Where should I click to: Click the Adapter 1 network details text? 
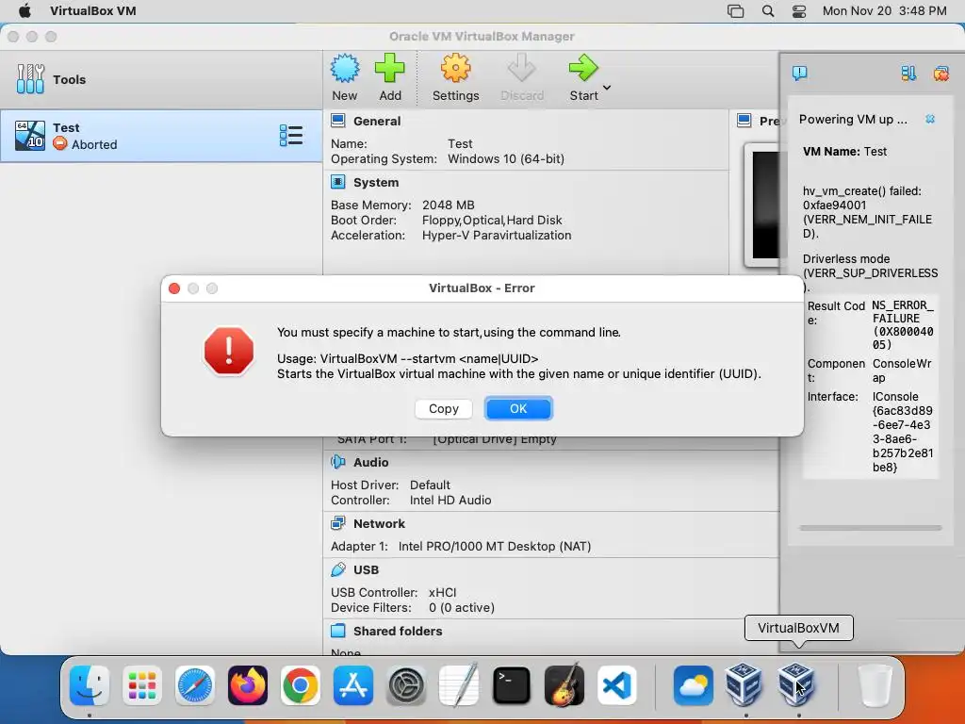pos(461,547)
